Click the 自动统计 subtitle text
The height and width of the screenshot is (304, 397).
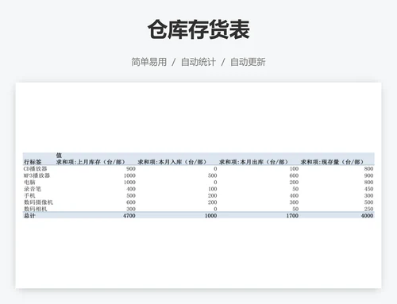pyautogui.click(x=198, y=62)
